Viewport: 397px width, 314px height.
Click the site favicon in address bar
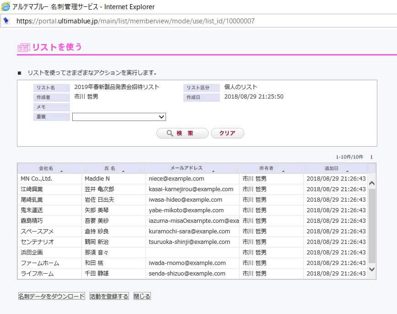[x=6, y=21]
